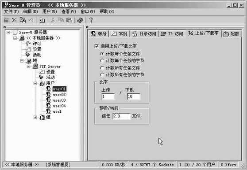This screenshot has height=170, width=247.
Task: Open the 窗口(W) menu
Action: point(88,11)
